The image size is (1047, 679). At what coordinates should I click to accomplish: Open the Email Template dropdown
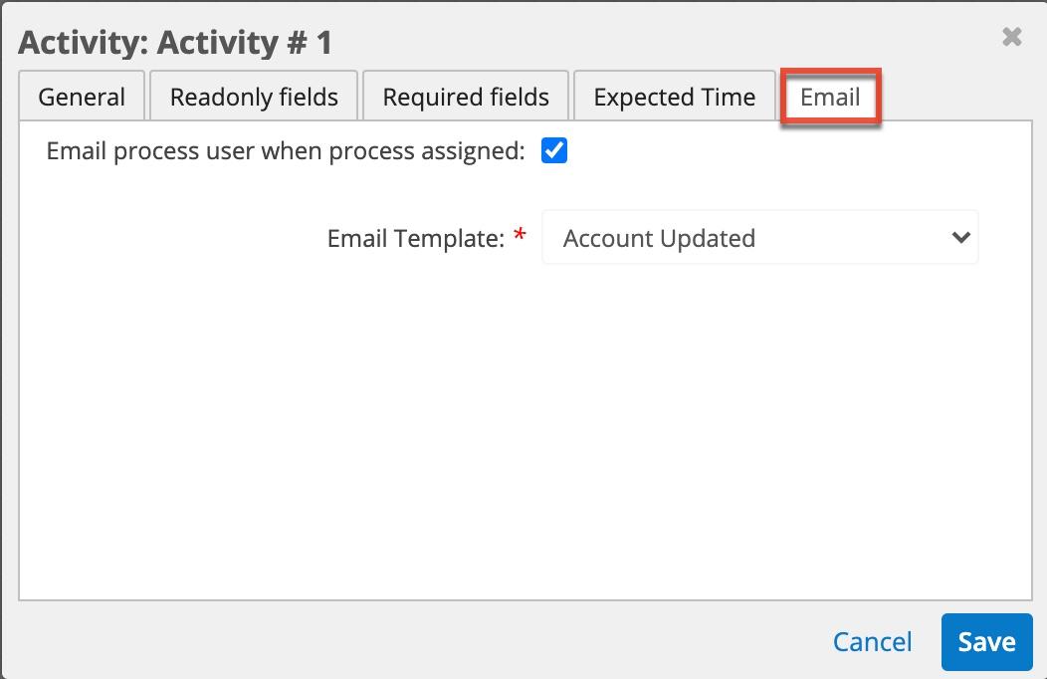tap(759, 238)
